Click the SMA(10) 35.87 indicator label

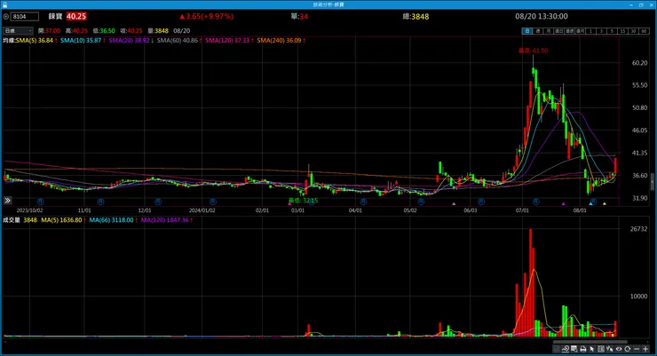[x=83, y=41]
